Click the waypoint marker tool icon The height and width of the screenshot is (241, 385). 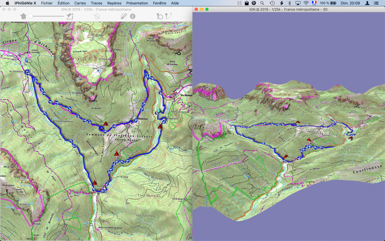pyautogui.click(x=159, y=16)
